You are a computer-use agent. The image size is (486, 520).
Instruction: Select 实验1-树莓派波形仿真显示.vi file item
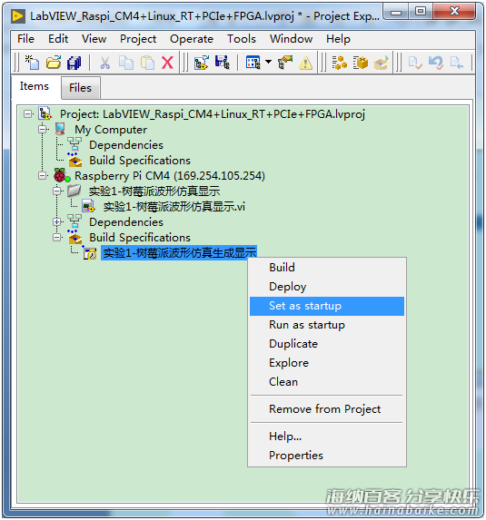coord(174,207)
